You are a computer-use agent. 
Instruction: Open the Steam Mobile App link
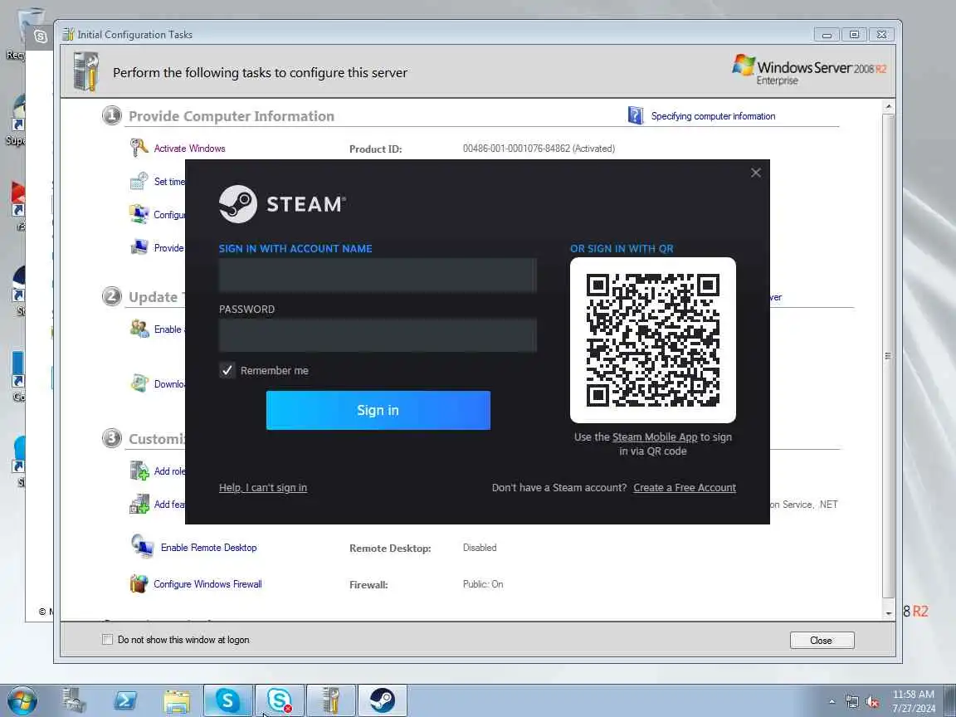654,437
